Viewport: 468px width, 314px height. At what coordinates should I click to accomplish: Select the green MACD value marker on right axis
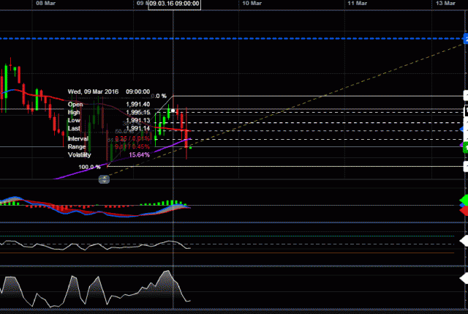[464, 200]
